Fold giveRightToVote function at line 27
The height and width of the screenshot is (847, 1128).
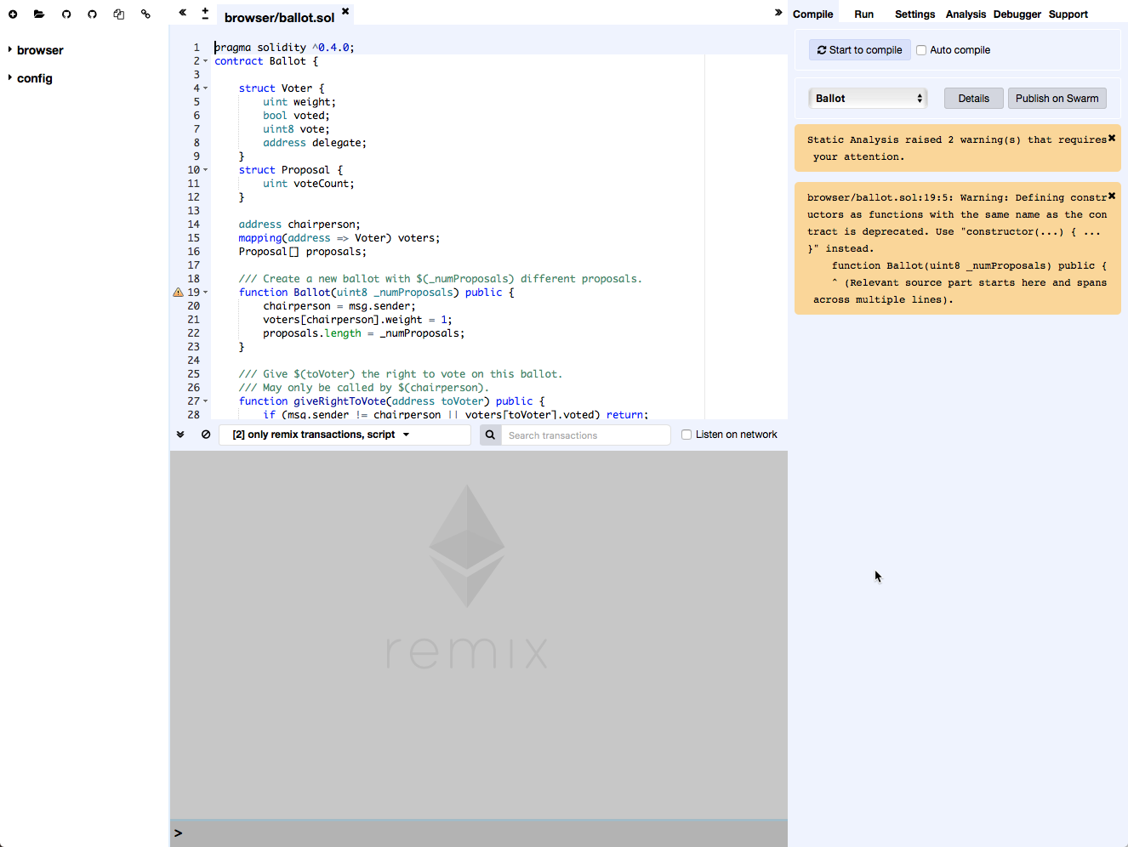205,401
